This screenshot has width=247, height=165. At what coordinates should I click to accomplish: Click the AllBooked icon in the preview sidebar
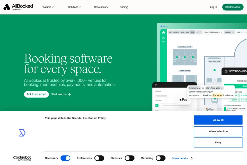coord(163,32)
